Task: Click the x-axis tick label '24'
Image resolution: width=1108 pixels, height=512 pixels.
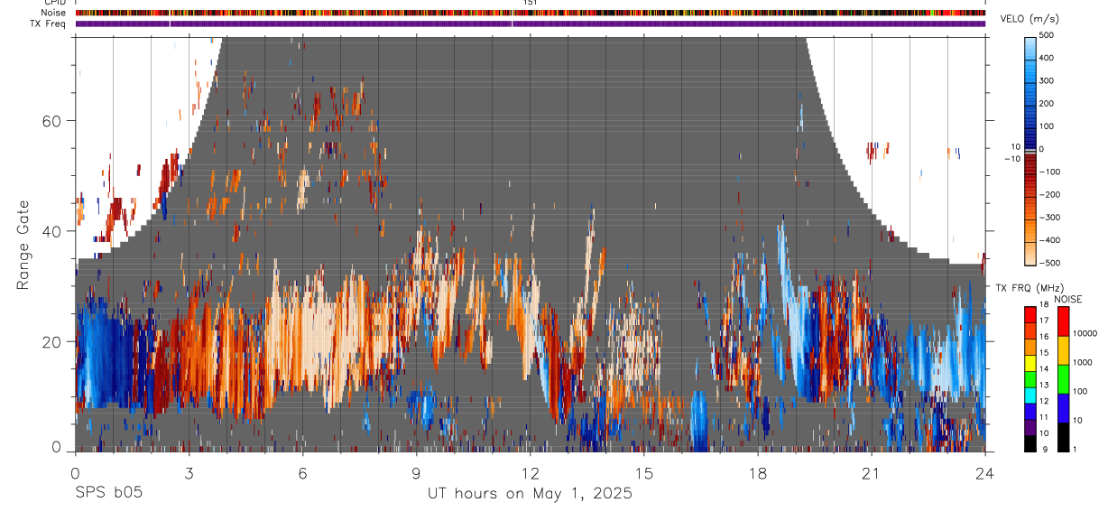Action: point(984,473)
